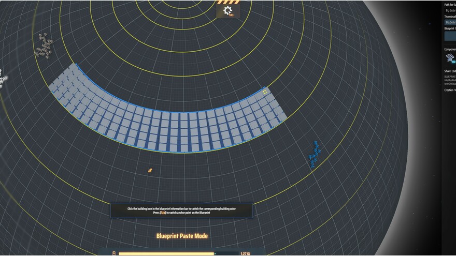Click the blue building cluster on the grid

(314, 154)
